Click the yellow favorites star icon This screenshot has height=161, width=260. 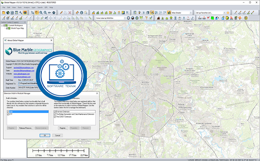coord(228,13)
